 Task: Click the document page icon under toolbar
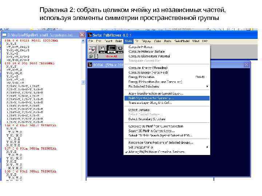[96, 57]
